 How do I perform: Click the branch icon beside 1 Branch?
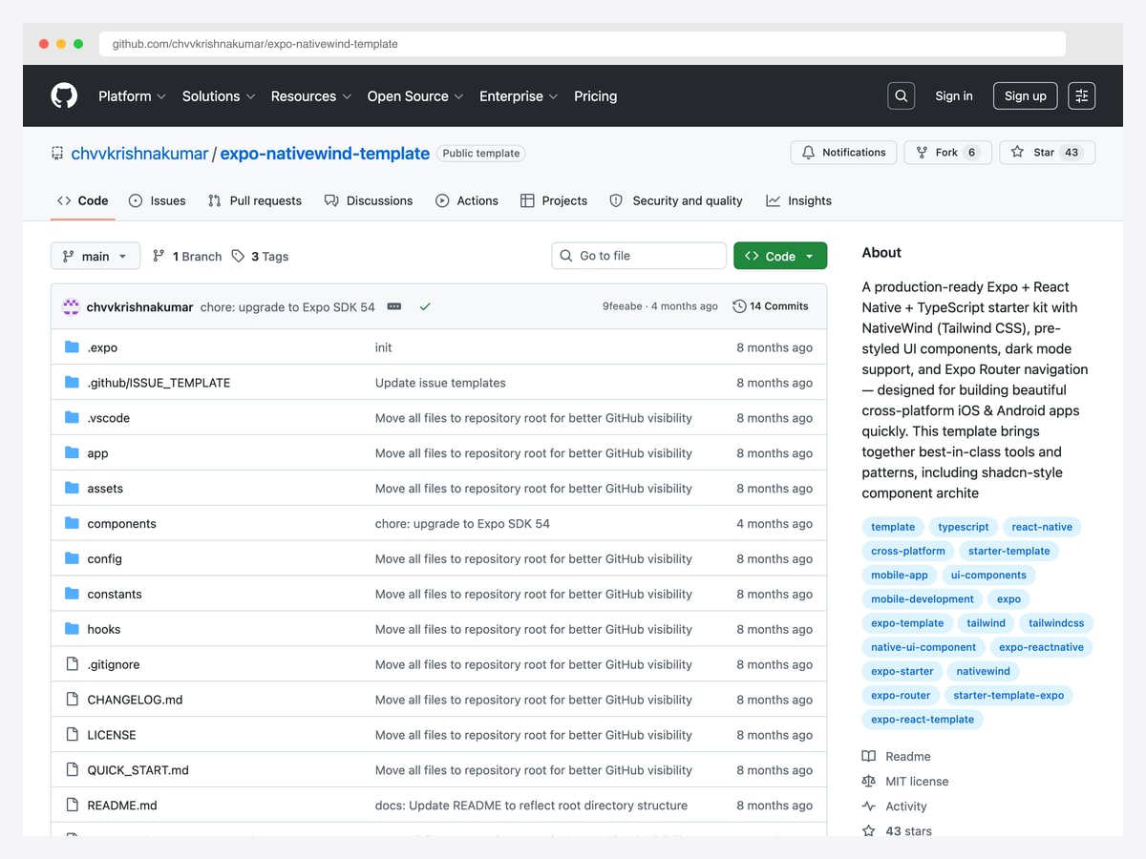tap(159, 256)
